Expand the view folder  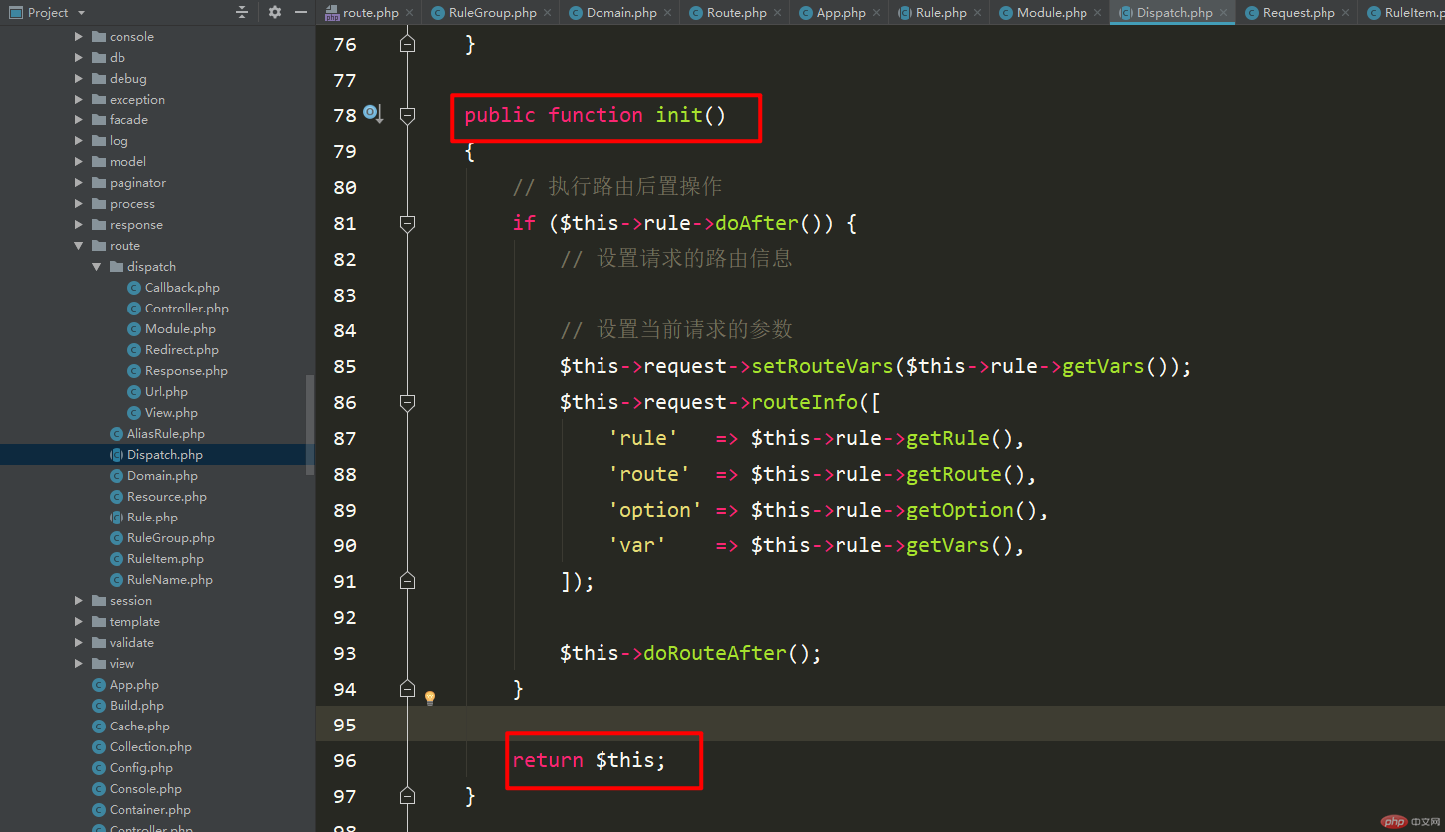(x=79, y=663)
